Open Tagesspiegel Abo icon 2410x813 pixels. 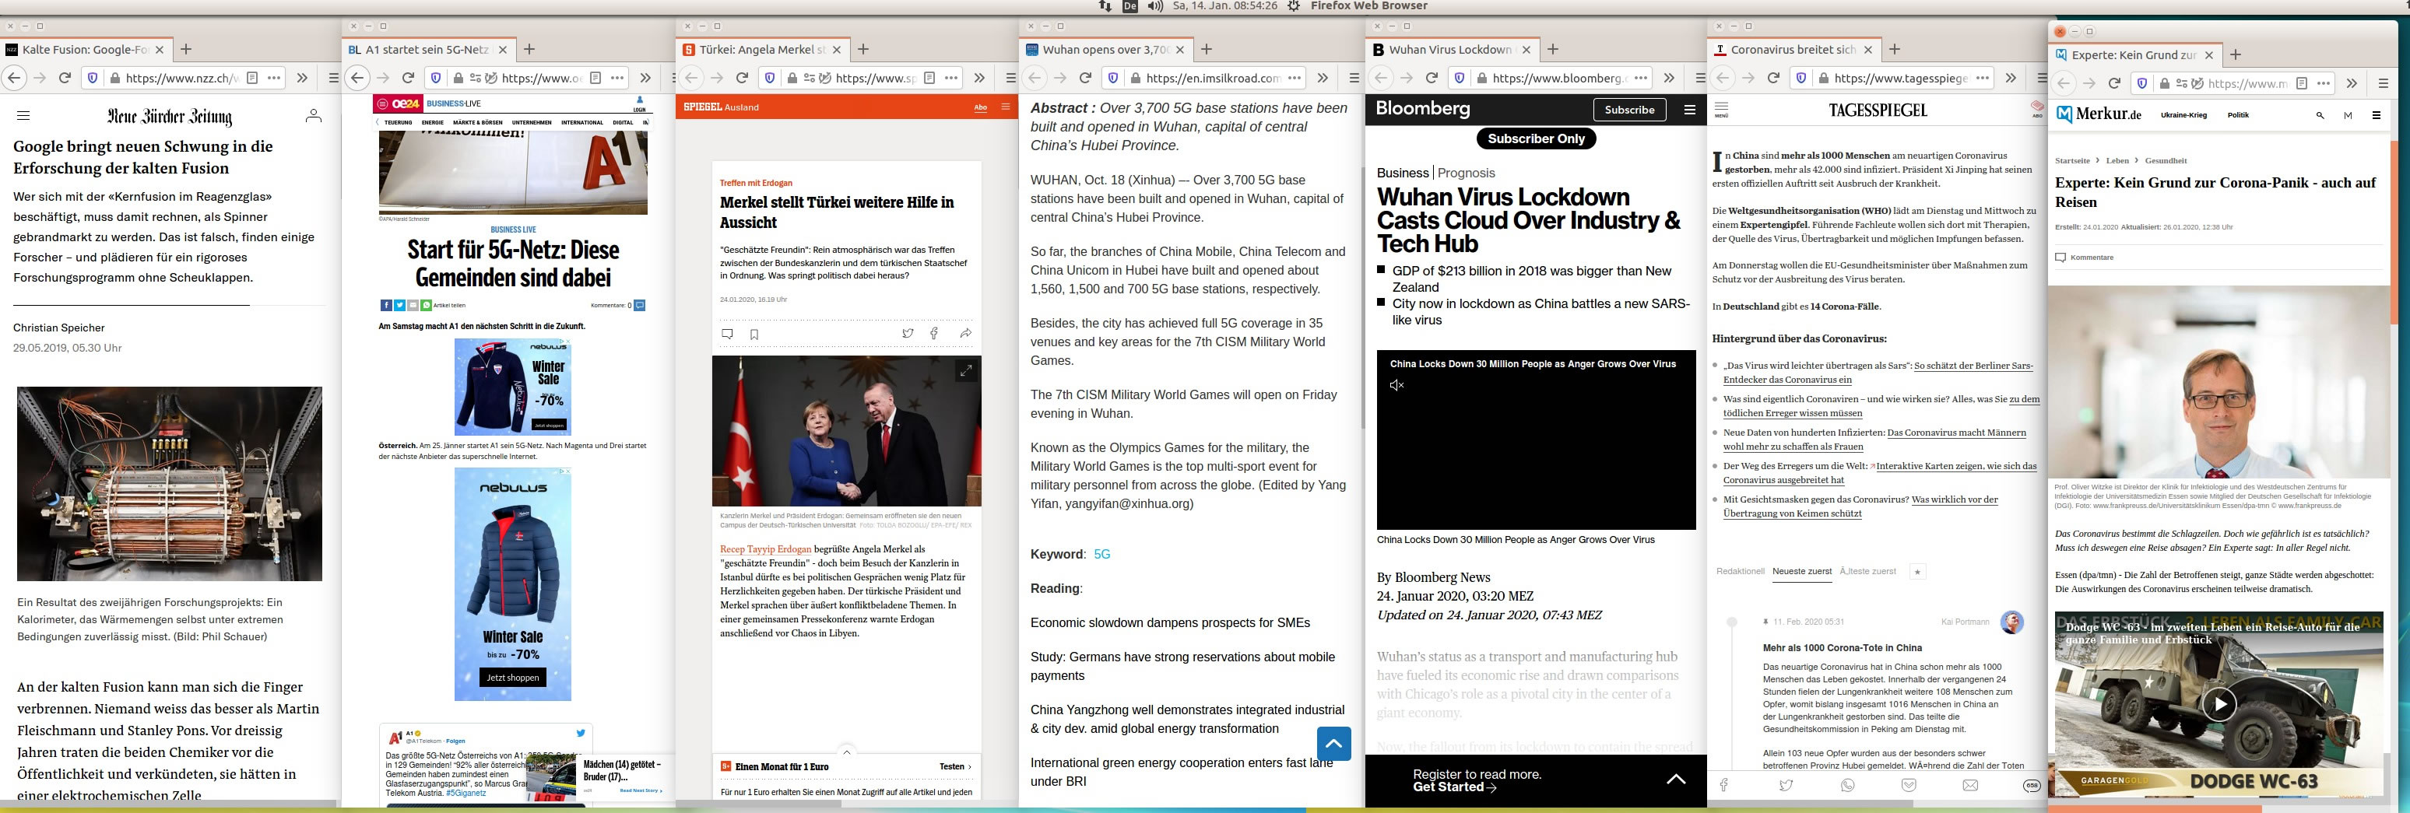[x=2036, y=110]
